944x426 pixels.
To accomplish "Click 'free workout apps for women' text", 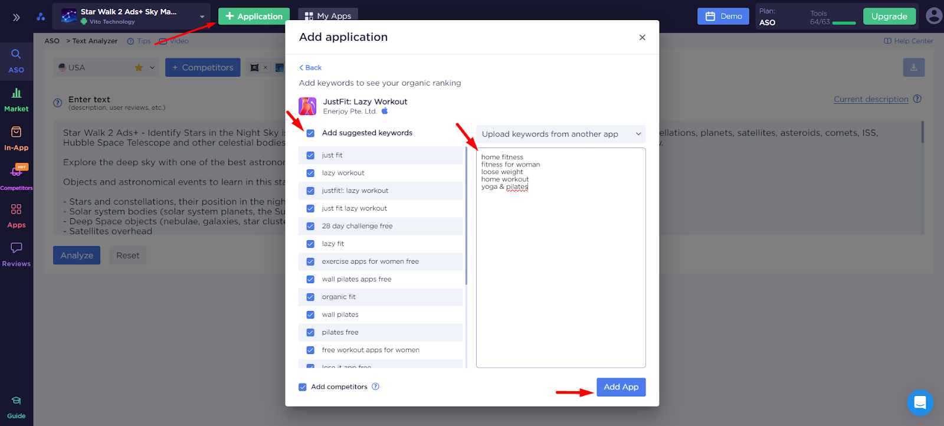I will click(x=371, y=350).
